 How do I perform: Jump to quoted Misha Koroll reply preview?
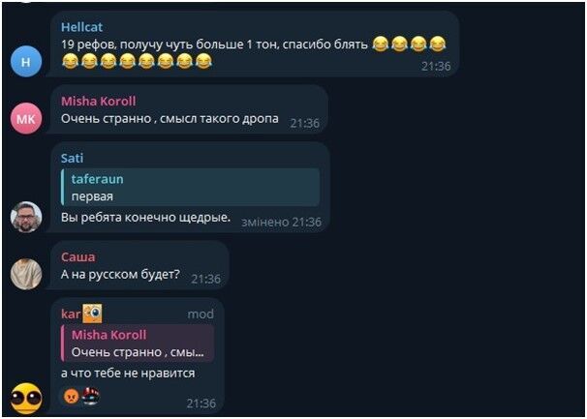[x=138, y=344]
